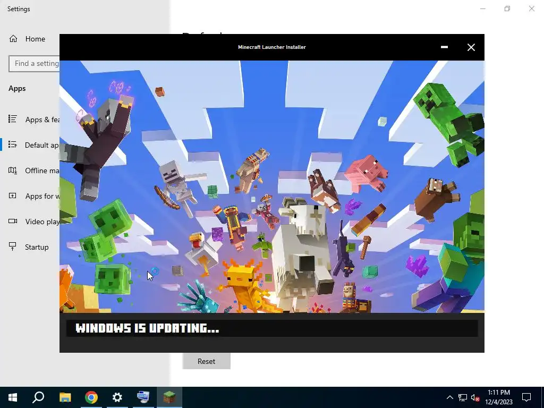
Task: Click the Windows is updating status bar
Action: click(x=272, y=328)
